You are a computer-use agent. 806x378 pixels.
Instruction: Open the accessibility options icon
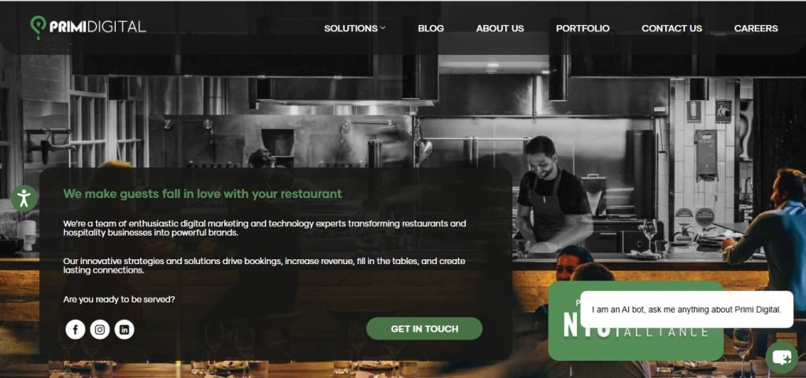24,198
